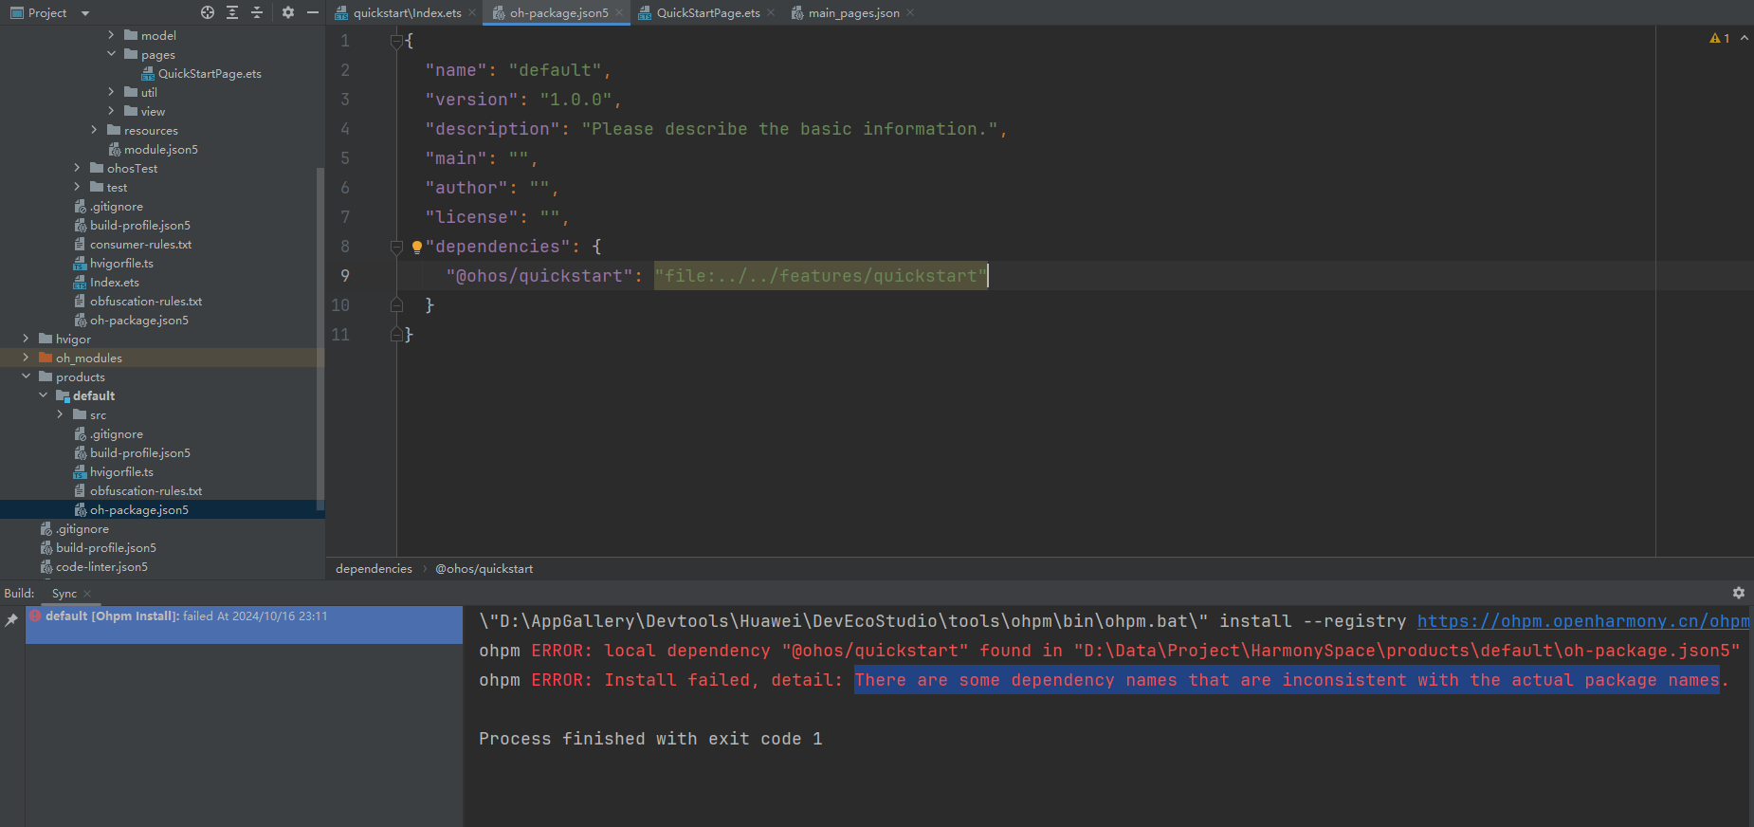The height and width of the screenshot is (827, 1754).
Task: Click the chevron next to the warning count
Action: point(1745,38)
